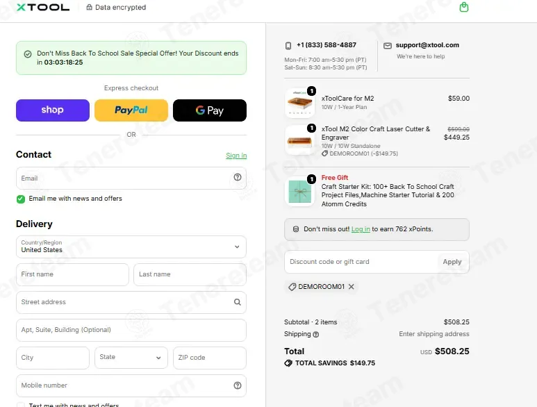
Task: Open the shopping bag cart icon
Action: click(464, 7)
